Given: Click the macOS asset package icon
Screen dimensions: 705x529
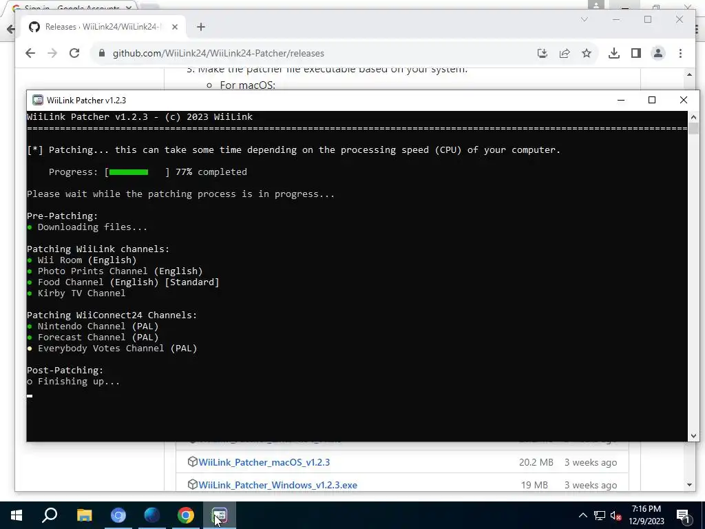Looking at the screenshot, I should [193, 462].
